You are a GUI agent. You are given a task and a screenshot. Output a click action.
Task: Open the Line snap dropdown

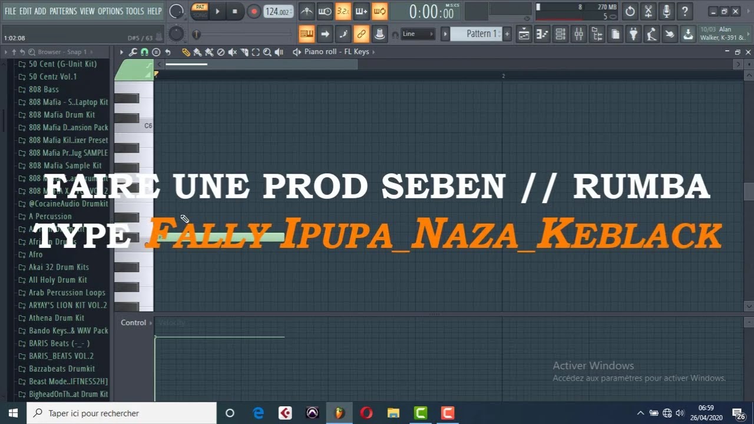[x=418, y=34]
